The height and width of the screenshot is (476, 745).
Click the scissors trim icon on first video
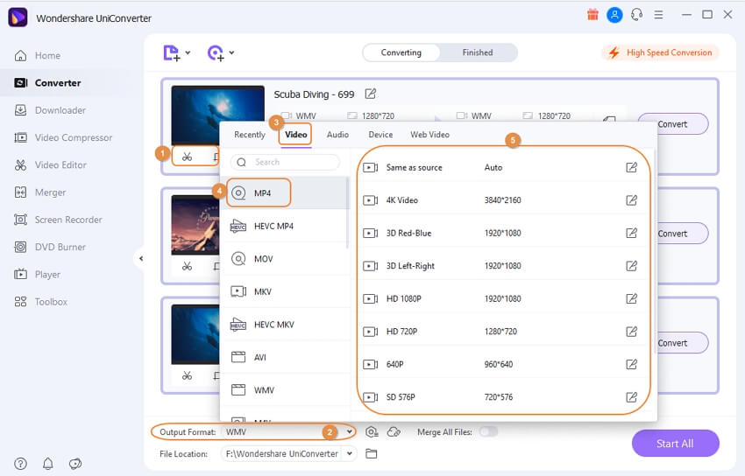pos(187,157)
